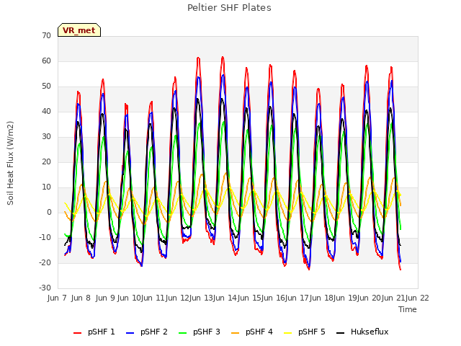Image resolution: width=461 pixels, height=346 pixels.
Task: Click the Soil Heat Flux (W/m2) axis label
Action: (x=10, y=163)
